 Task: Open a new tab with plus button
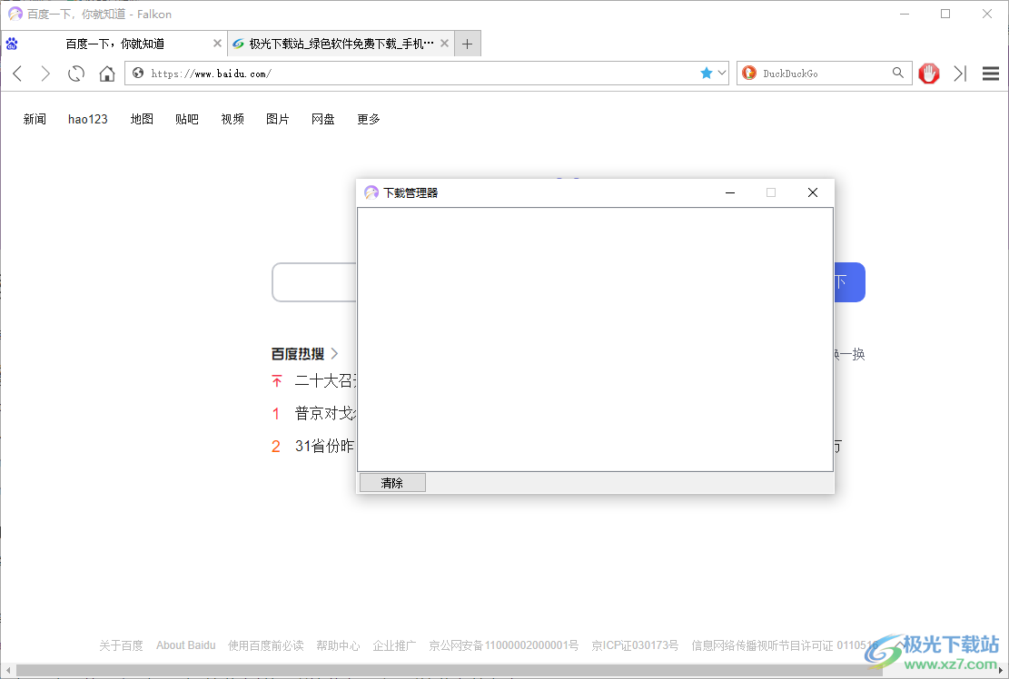pyautogui.click(x=467, y=44)
